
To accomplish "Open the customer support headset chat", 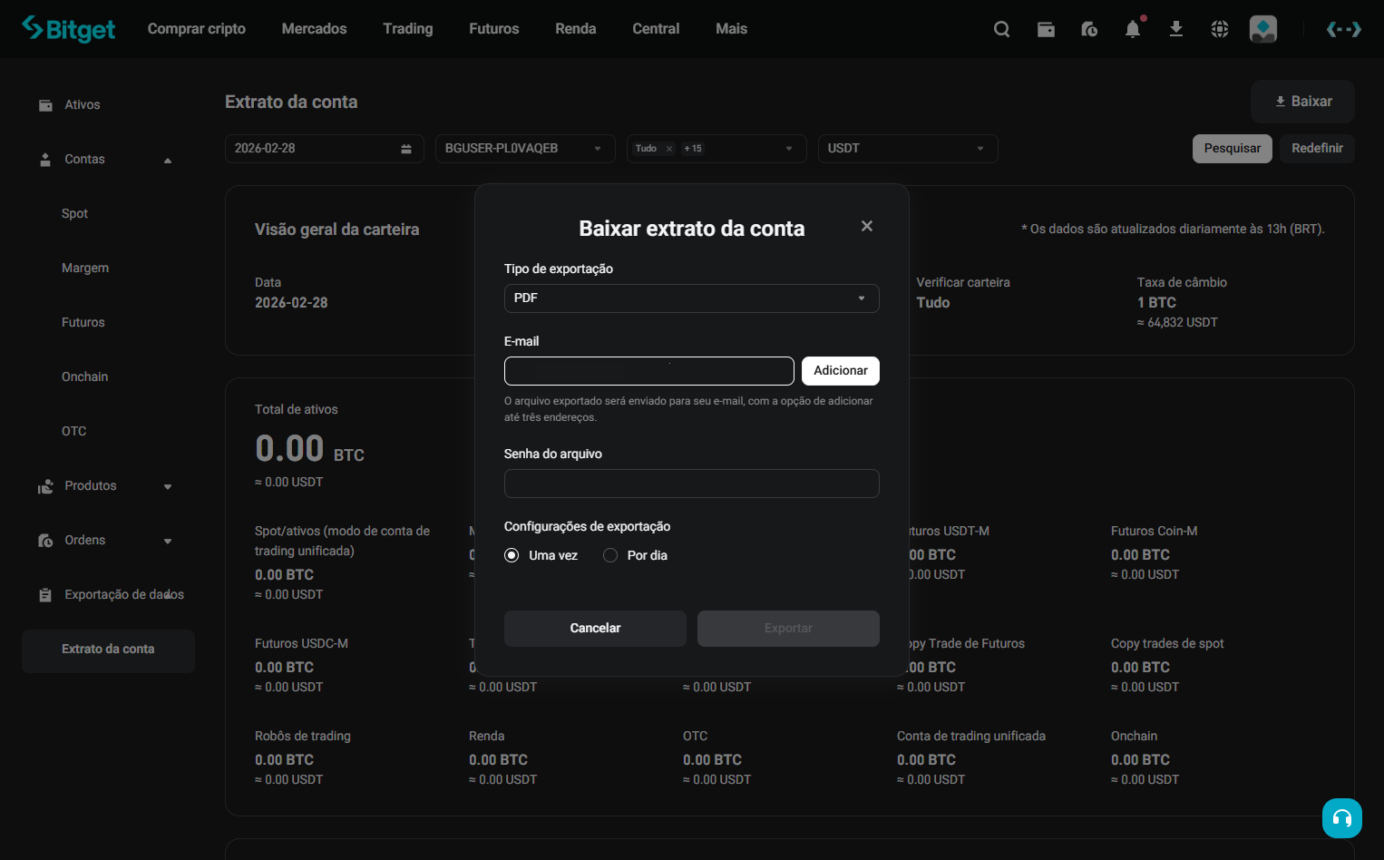I will (x=1342, y=818).
